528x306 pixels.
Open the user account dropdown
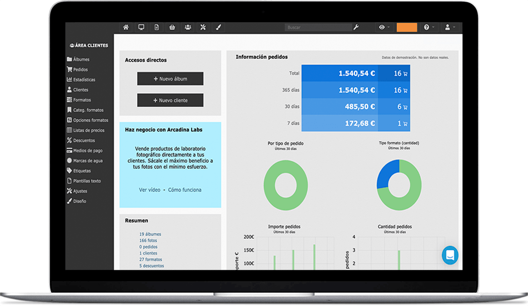450,27
